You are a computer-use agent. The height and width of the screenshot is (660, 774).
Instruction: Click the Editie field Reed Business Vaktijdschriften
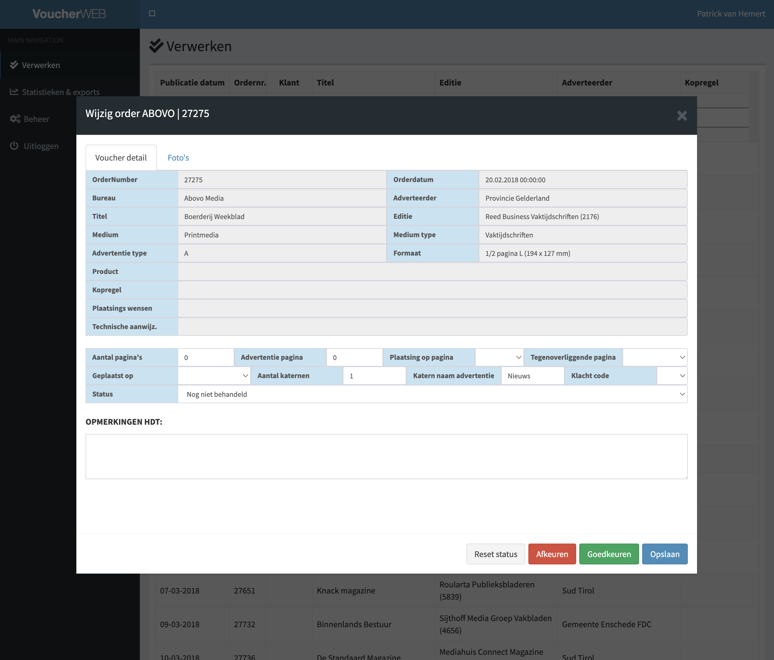[583, 217]
